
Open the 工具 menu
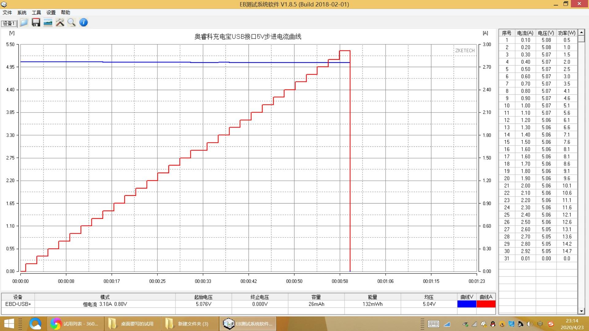(x=36, y=13)
